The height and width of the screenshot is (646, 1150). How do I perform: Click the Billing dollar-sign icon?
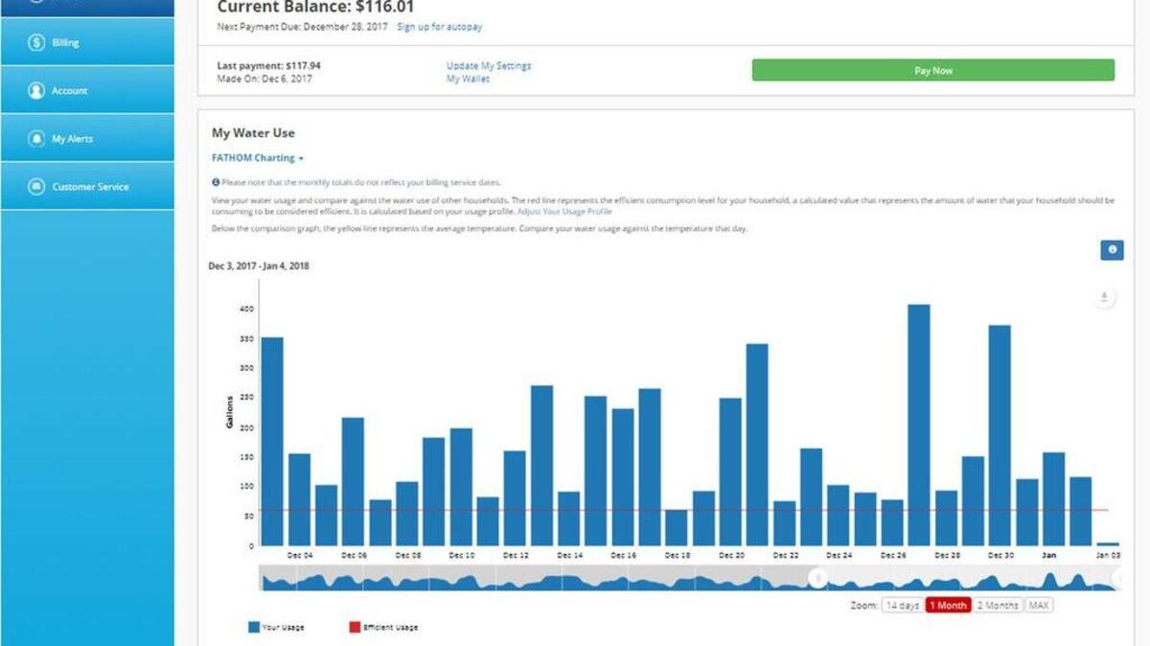tap(36, 42)
